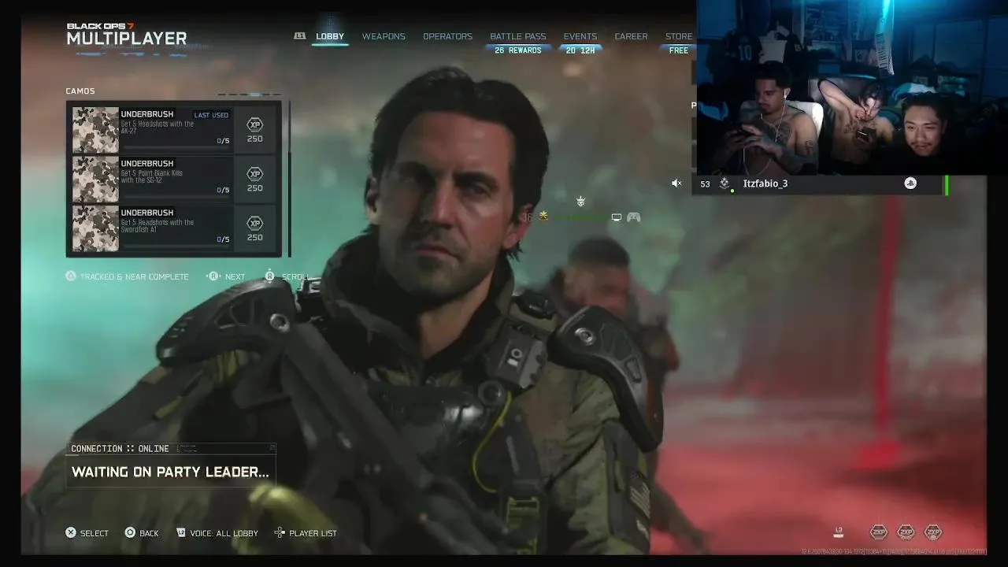Screen dimensions: 1008x567
Task: Click the WAITING ON PARTY LEADER box
Action: 171,472
